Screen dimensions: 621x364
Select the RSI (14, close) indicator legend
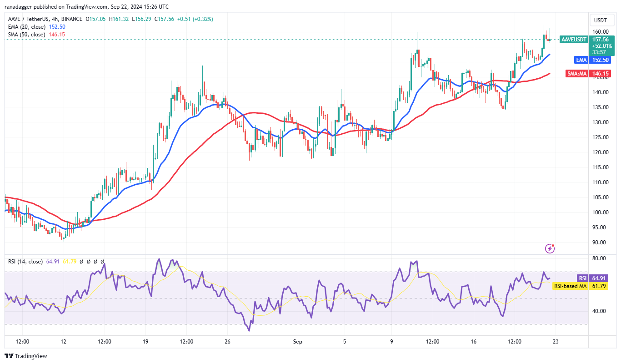point(25,262)
